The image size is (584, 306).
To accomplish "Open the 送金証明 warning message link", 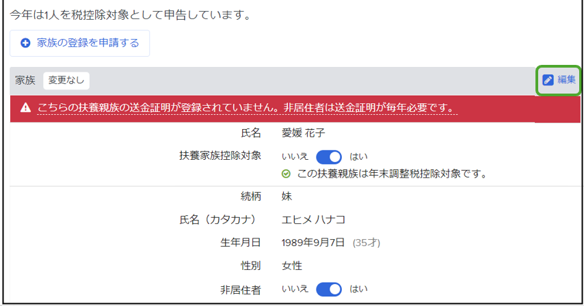I will [248, 108].
